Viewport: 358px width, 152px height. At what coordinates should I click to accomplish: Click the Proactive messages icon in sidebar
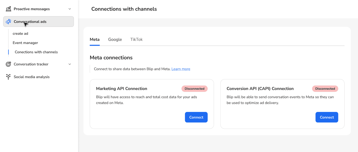click(8, 9)
